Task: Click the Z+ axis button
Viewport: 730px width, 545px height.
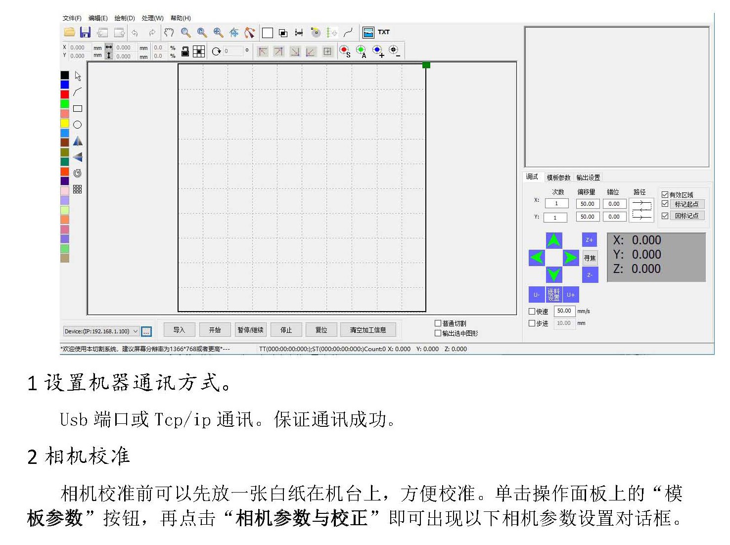Action: 589,240
